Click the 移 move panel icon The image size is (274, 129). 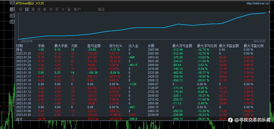[x=12, y=9]
